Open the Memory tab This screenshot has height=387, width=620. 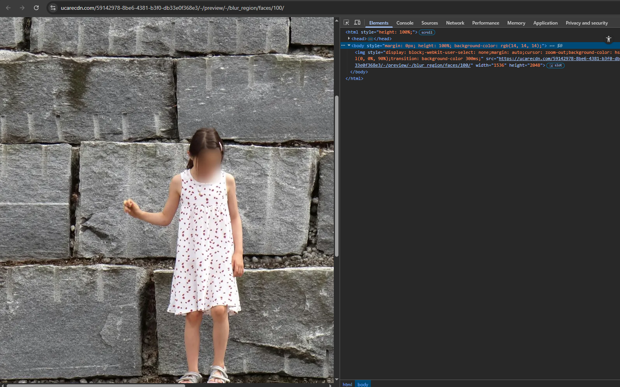tap(516, 23)
